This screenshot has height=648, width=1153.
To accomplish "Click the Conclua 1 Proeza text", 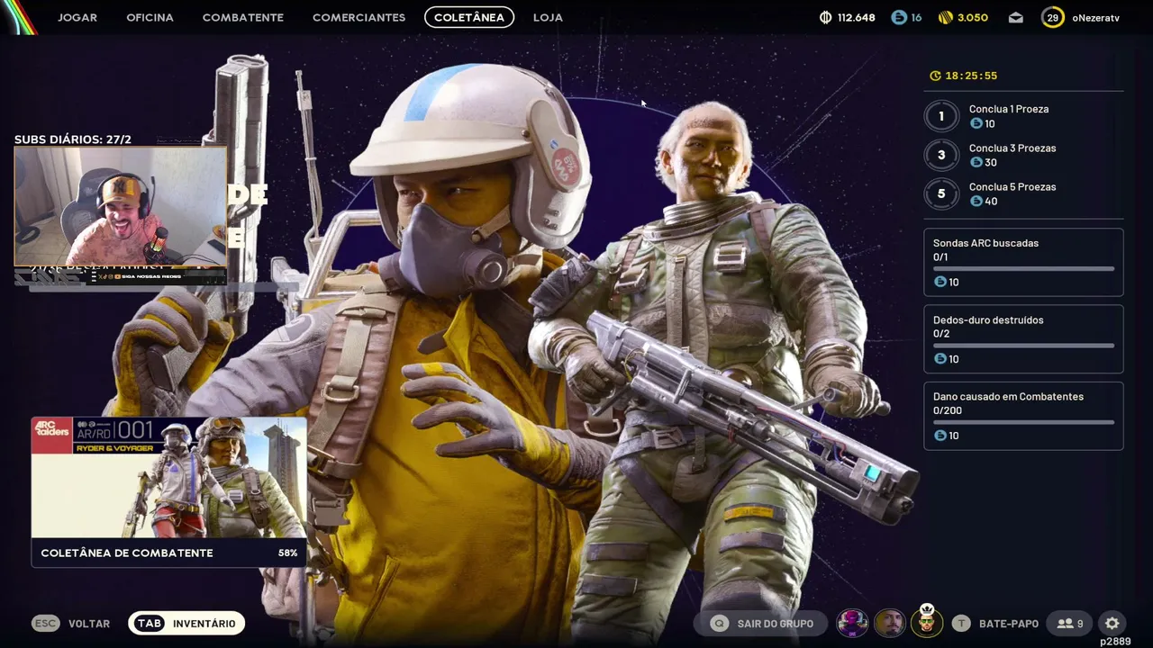I will (1009, 109).
